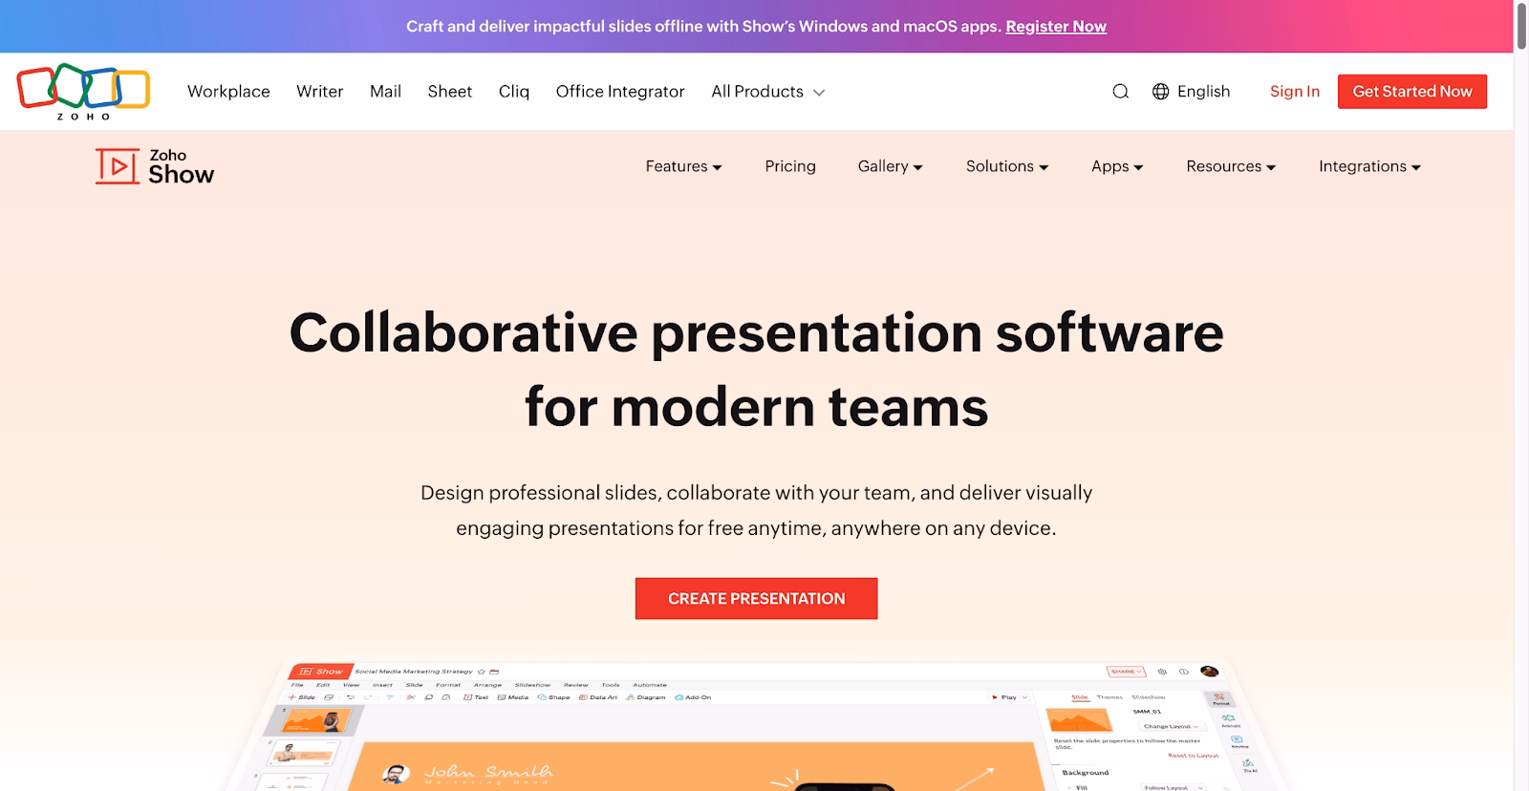Open Cliq product link
Viewport: 1529px width, 791px height.
coord(514,92)
